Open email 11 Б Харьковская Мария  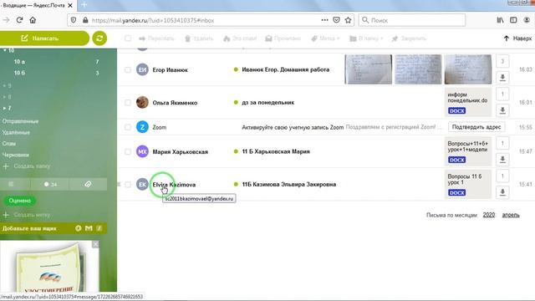tap(276, 151)
